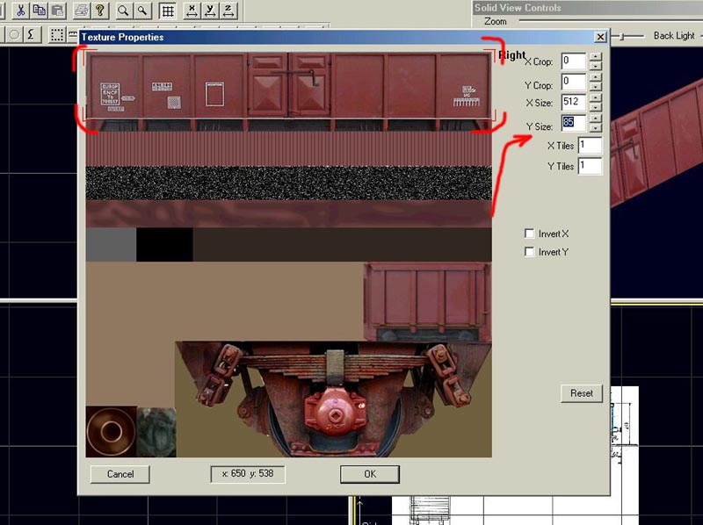Screen dimensions: 703x525
Task: Click the Cut scissors icon
Action: 19,11
